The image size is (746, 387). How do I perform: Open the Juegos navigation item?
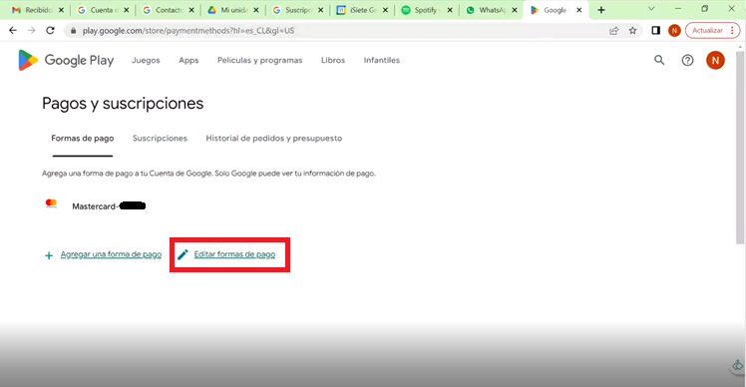pyautogui.click(x=146, y=61)
